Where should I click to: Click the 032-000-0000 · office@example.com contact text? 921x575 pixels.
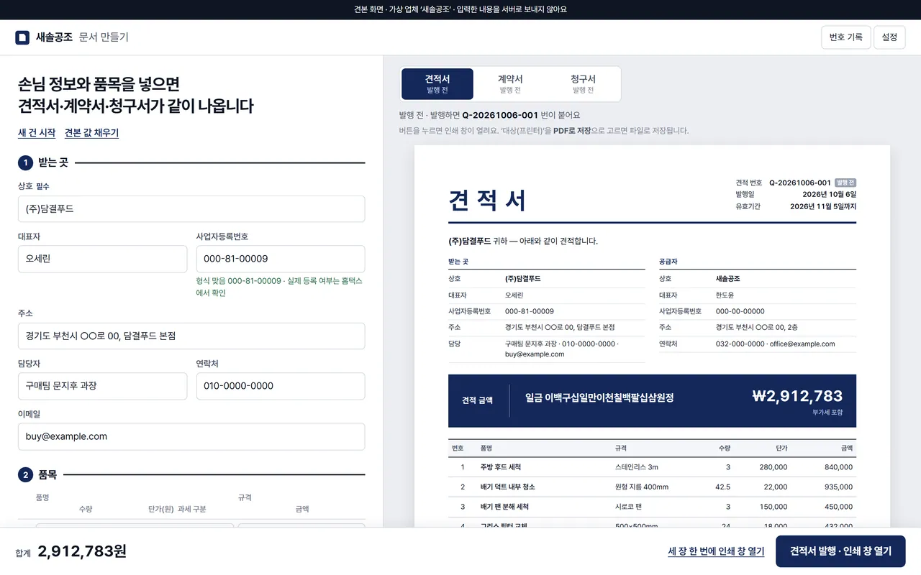pyautogui.click(x=776, y=344)
